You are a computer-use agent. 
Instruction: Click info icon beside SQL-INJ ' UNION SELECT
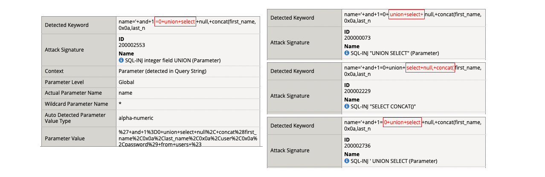click(347, 161)
